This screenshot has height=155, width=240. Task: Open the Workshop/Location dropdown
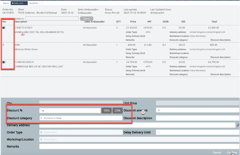[139, 139]
